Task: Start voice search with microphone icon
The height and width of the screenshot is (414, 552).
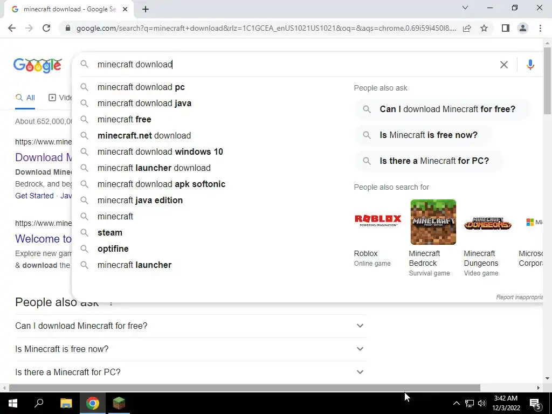Action: coord(530,65)
